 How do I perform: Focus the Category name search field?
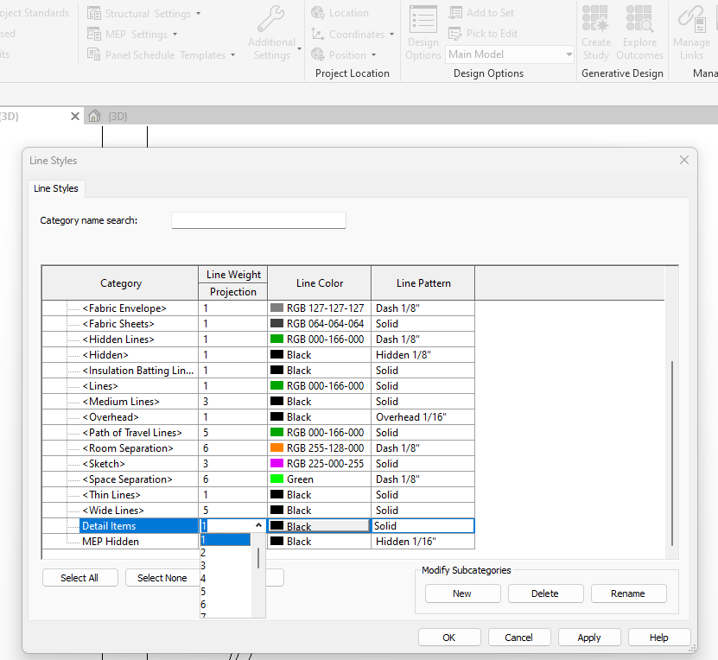tap(258, 220)
